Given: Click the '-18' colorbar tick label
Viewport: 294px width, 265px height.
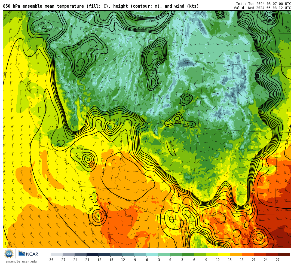Looking at the screenshot, I should tap(99, 260).
